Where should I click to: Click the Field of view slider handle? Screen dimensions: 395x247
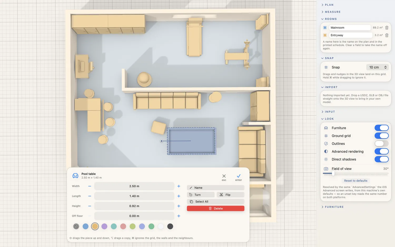coord(333,174)
